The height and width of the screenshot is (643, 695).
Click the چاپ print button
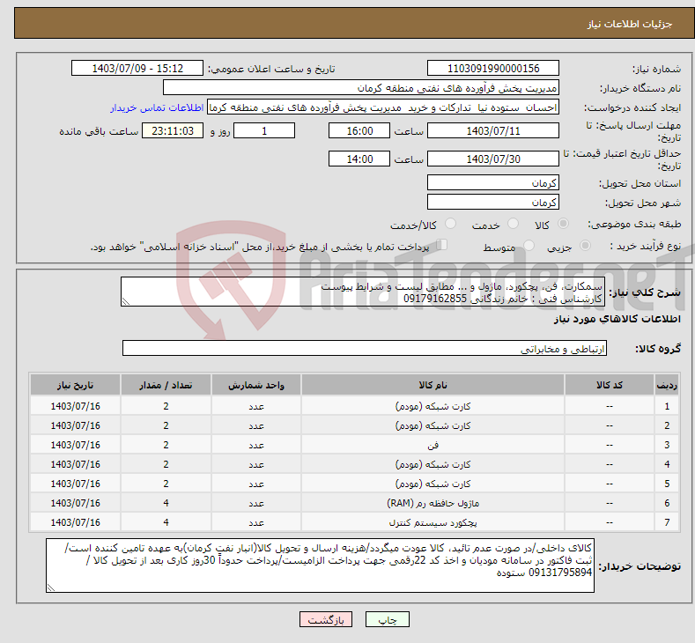point(388,619)
